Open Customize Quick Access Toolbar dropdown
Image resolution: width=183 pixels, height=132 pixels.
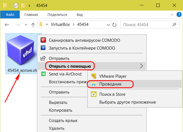pos(29,6)
